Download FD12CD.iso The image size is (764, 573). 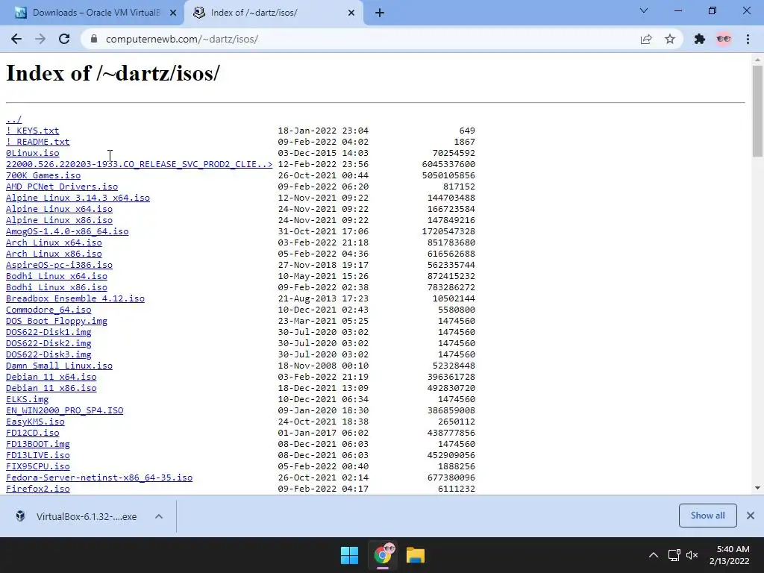(32, 433)
